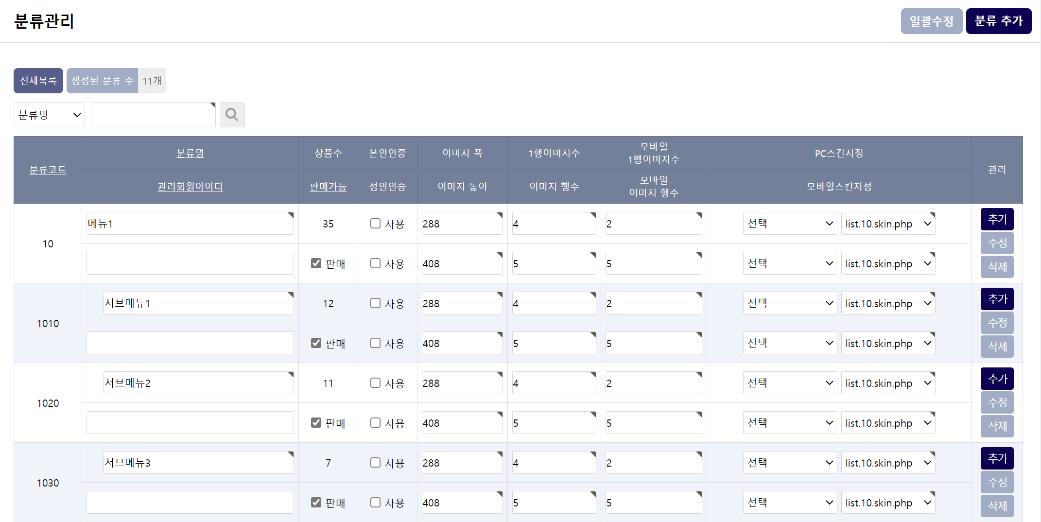This screenshot has width=1041, height=522.
Task: Click image width field 288 for 메뉴1
Action: [x=462, y=224]
